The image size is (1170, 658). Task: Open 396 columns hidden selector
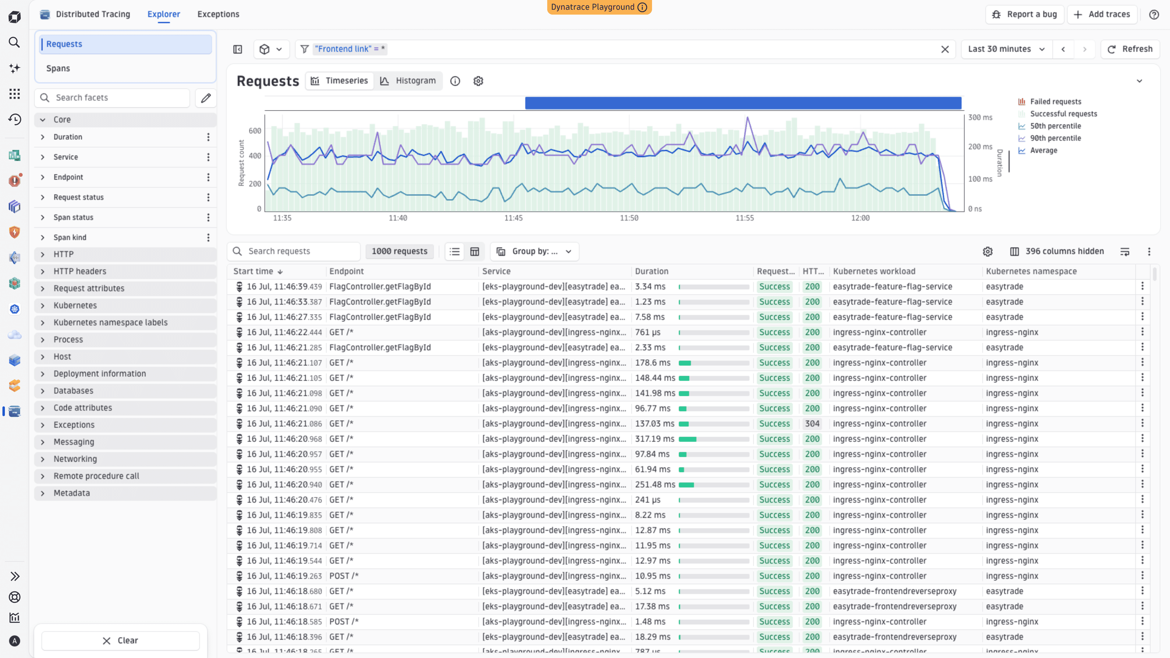pyautogui.click(x=1057, y=252)
